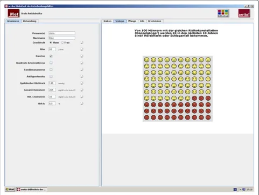
Task: Click the Alter age input field
Action: coord(52,50)
